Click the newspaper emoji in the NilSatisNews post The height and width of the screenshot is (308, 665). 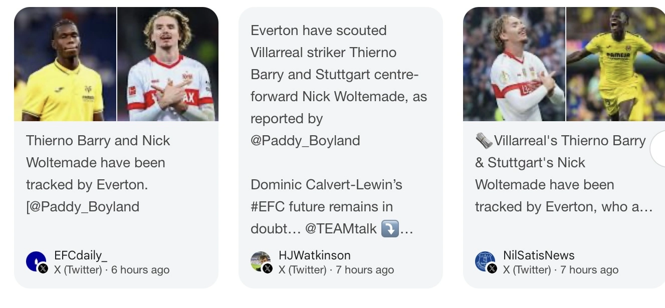(484, 141)
